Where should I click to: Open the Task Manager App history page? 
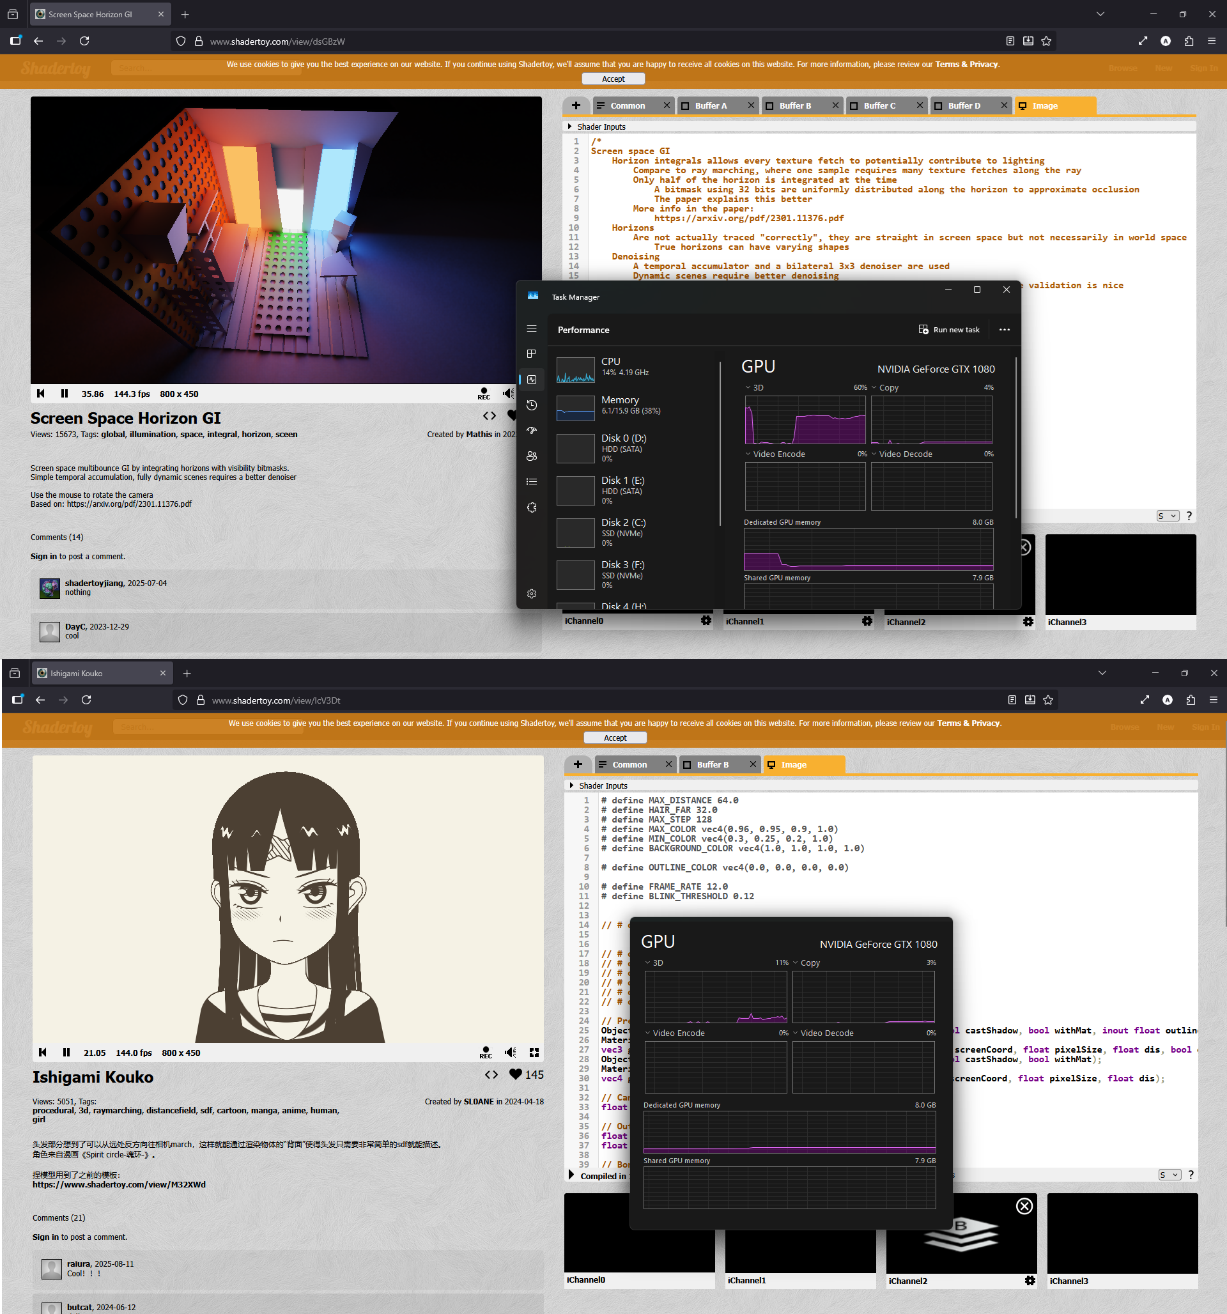pyautogui.click(x=532, y=405)
